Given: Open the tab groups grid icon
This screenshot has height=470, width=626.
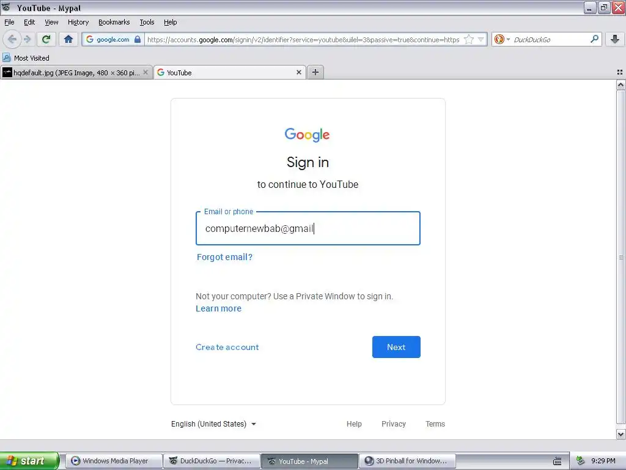Looking at the screenshot, I should [x=620, y=72].
